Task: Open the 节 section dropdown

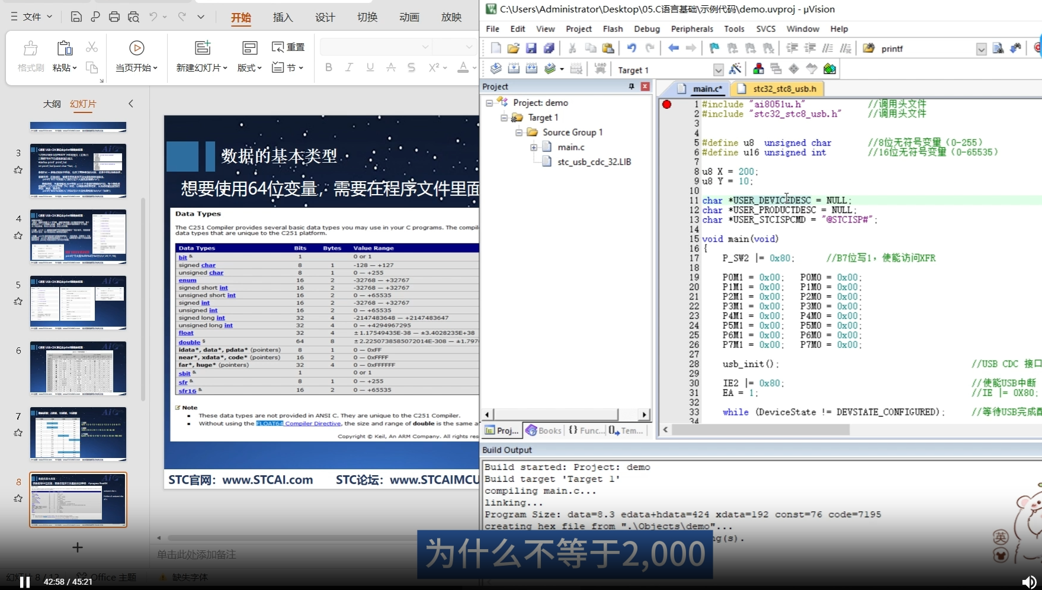Action: [x=288, y=67]
